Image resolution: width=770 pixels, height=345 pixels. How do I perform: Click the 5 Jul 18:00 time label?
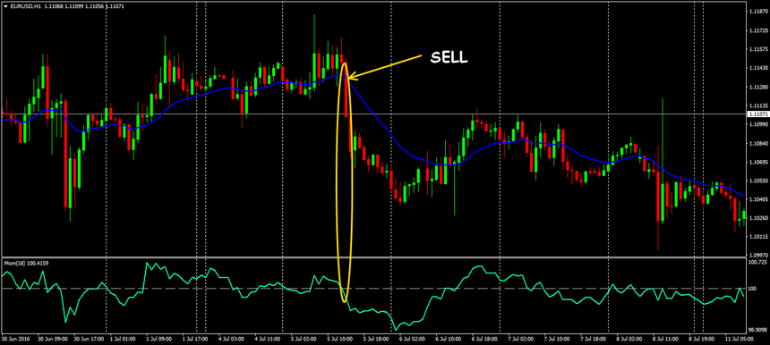(x=376, y=338)
